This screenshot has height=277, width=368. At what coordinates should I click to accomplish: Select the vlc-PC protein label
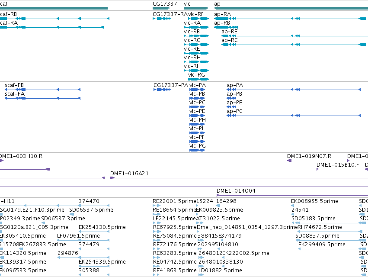pyautogui.click(x=197, y=103)
